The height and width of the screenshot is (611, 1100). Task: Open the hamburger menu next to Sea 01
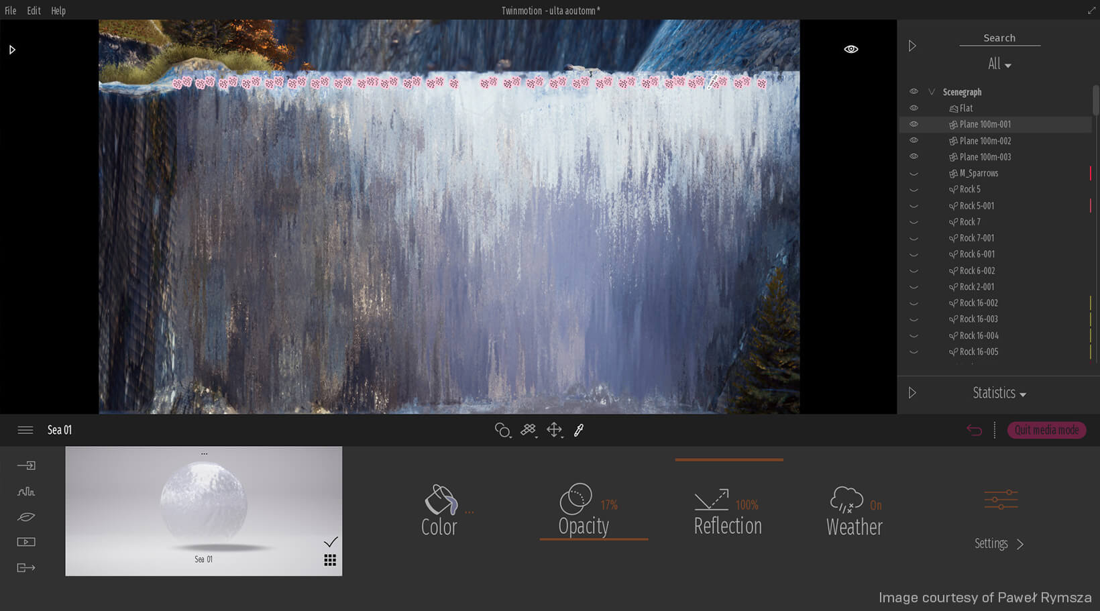[x=25, y=430]
